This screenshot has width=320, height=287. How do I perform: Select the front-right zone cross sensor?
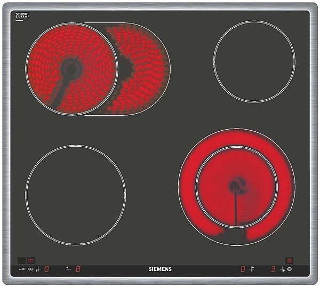(282, 269)
